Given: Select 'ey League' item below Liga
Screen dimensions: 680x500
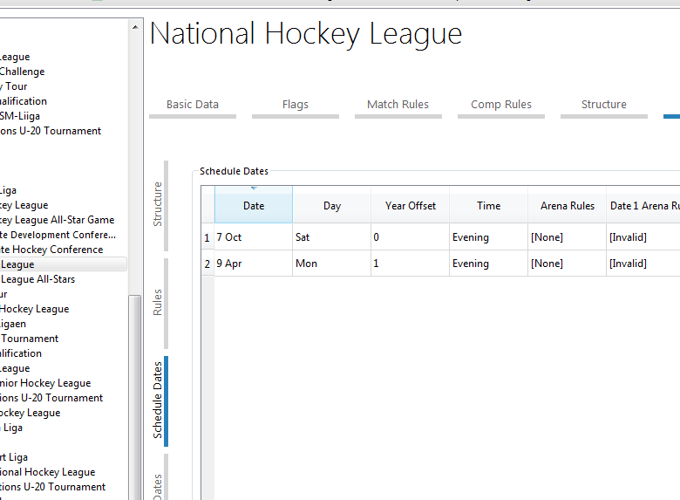Looking at the screenshot, I should 24,205.
